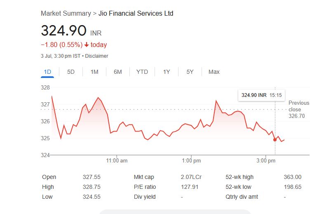Switch to the 5Y range tab
Image resolution: width=331 pixels, height=214 pixels.
coord(190,72)
